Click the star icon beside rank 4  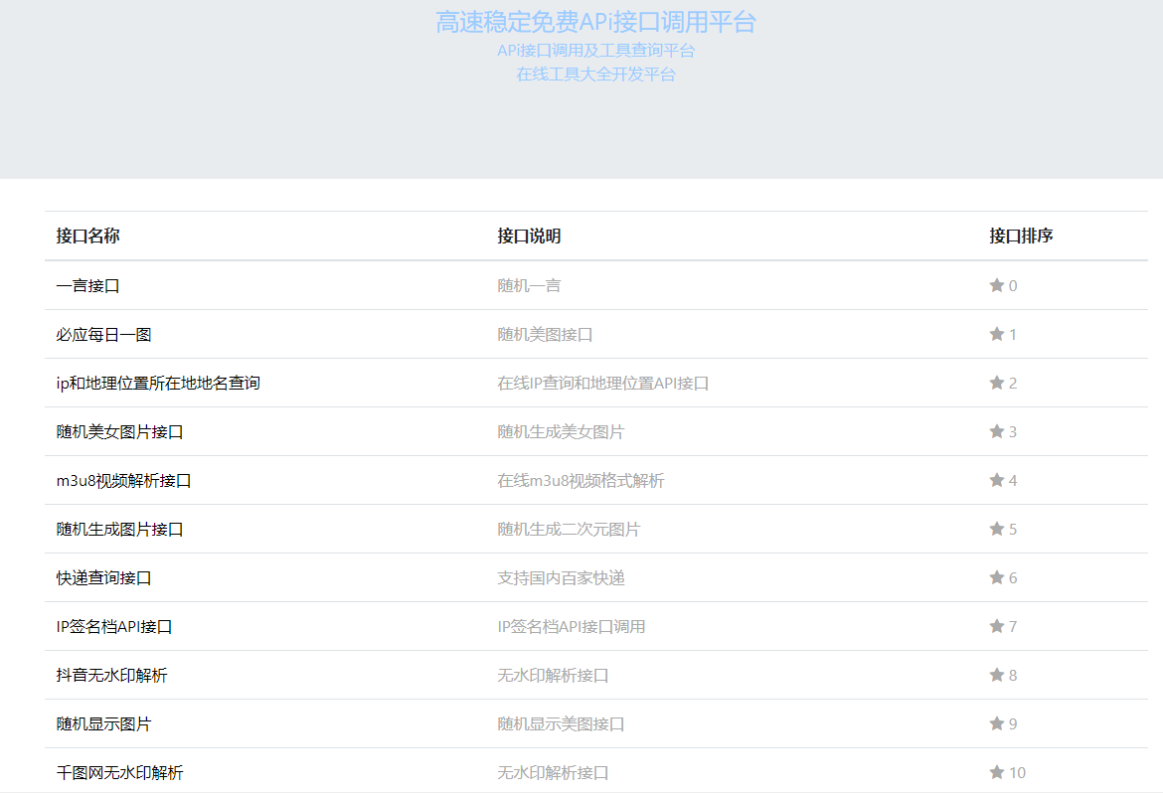tap(996, 480)
